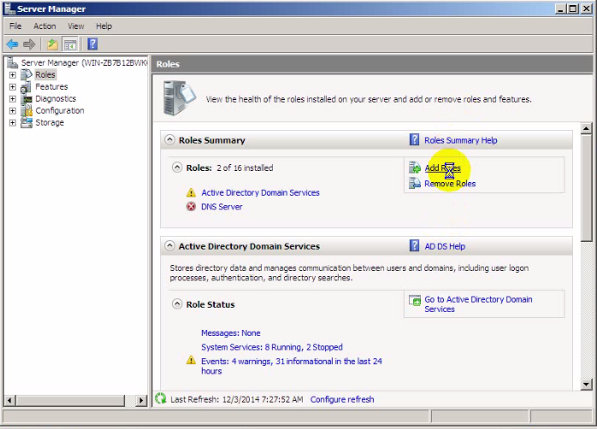Click System Services: 8 Running, 2 Stopped
The image size is (597, 429).
pyautogui.click(x=272, y=347)
